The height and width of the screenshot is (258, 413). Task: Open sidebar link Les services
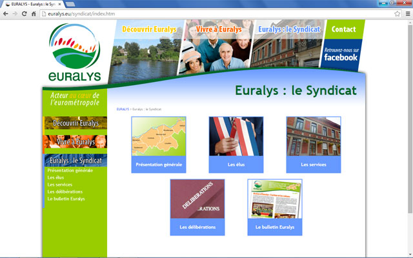coord(60,184)
